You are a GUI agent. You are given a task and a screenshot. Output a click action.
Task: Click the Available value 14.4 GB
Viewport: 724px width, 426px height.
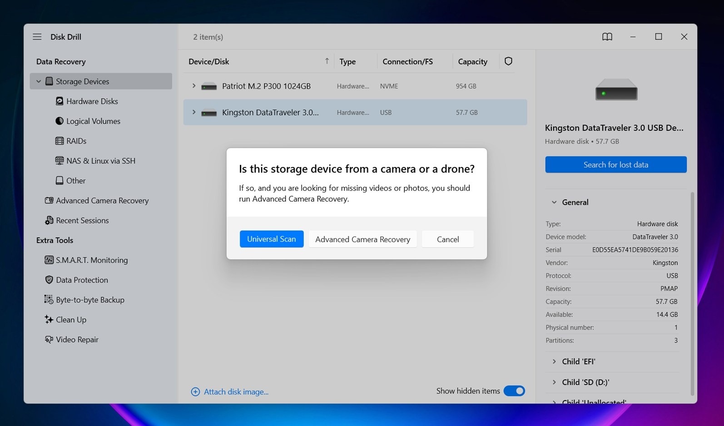pos(667,314)
